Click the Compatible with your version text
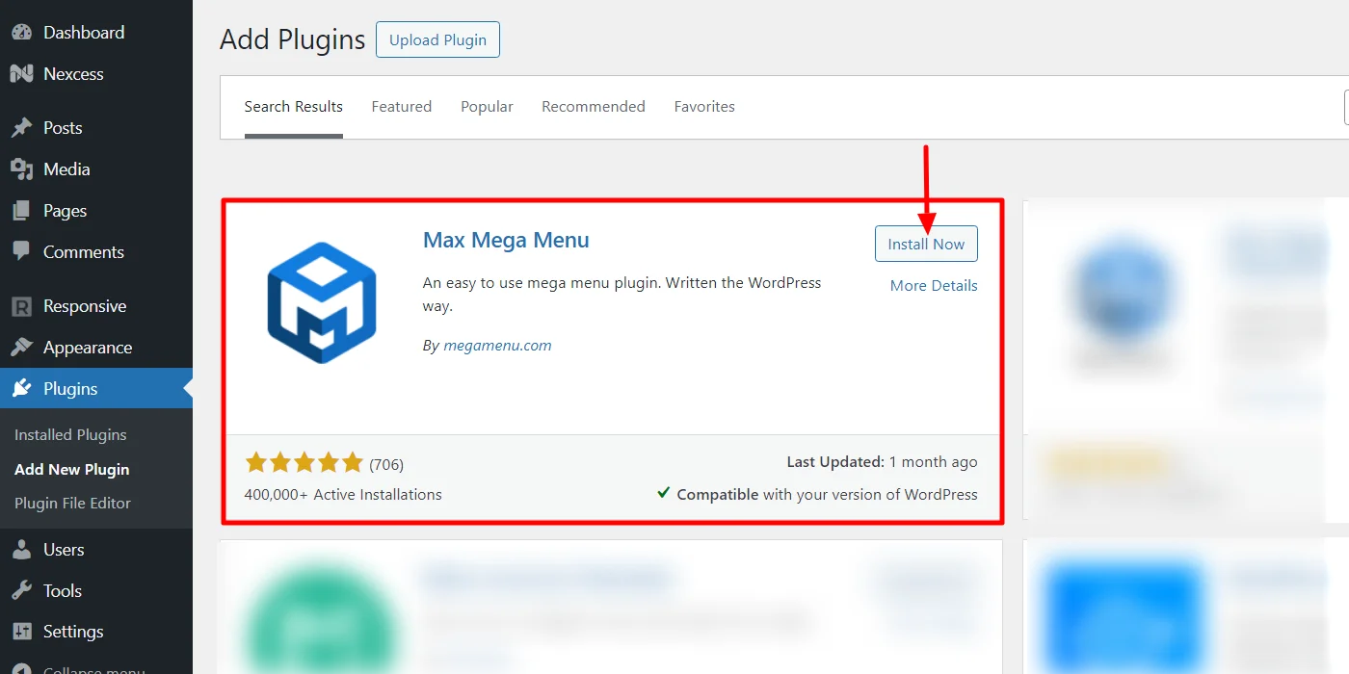 (x=827, y=494)
